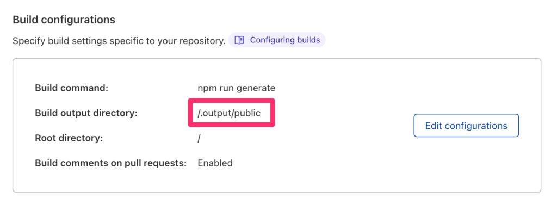Select the Build configurations heading
The height and width of the screenshot is (210, 557).
[64, 20]
